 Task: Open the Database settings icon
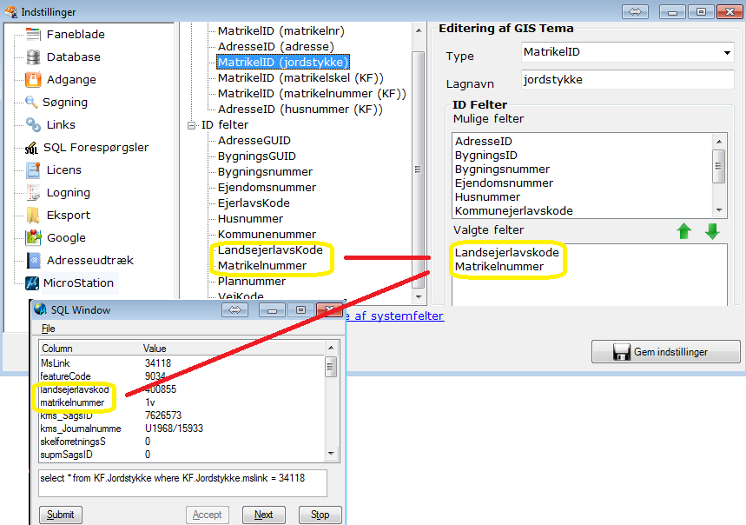[33, 57]
